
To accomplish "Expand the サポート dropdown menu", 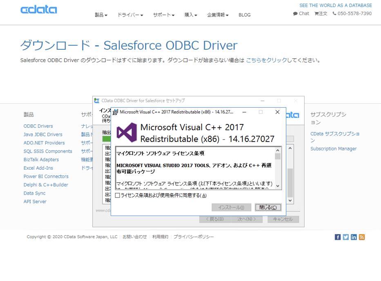I will tap(164, 15).
